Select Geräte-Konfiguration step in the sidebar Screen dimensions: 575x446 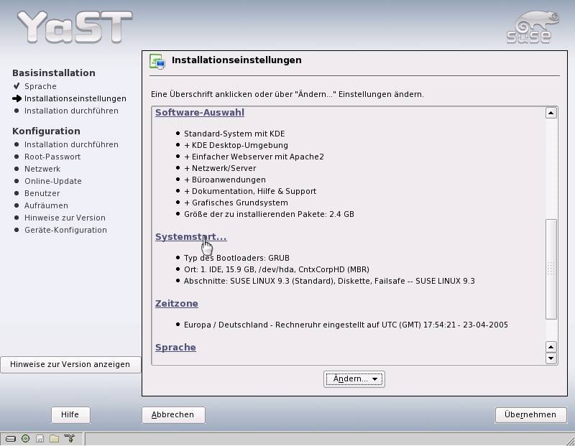coord(65,230)
